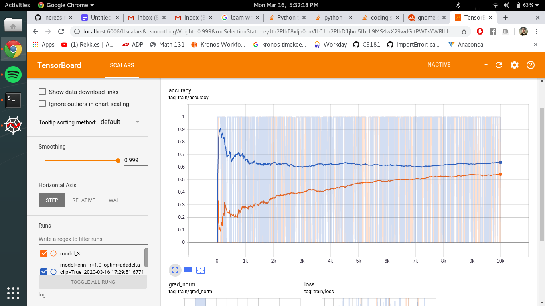This screenshot has width=545, height=306.
Task: Switch to the SCALARS tab
Action: pyautogui.click(x=122, y=65)
